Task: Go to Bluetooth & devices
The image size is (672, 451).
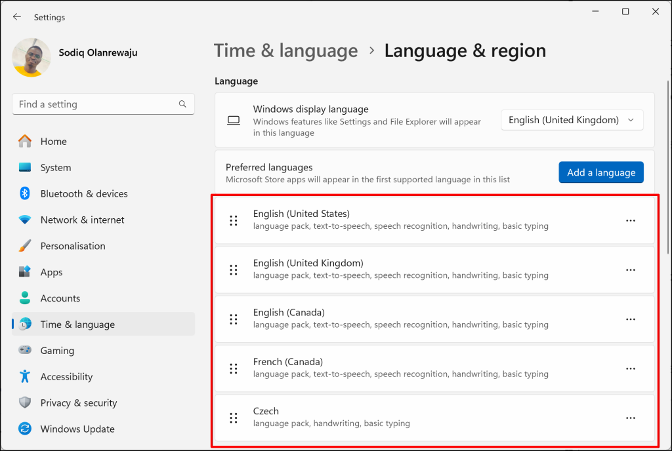Action: (103, 193)
